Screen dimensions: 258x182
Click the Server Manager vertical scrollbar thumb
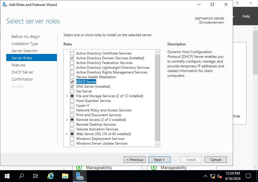(x=256, y=52)
